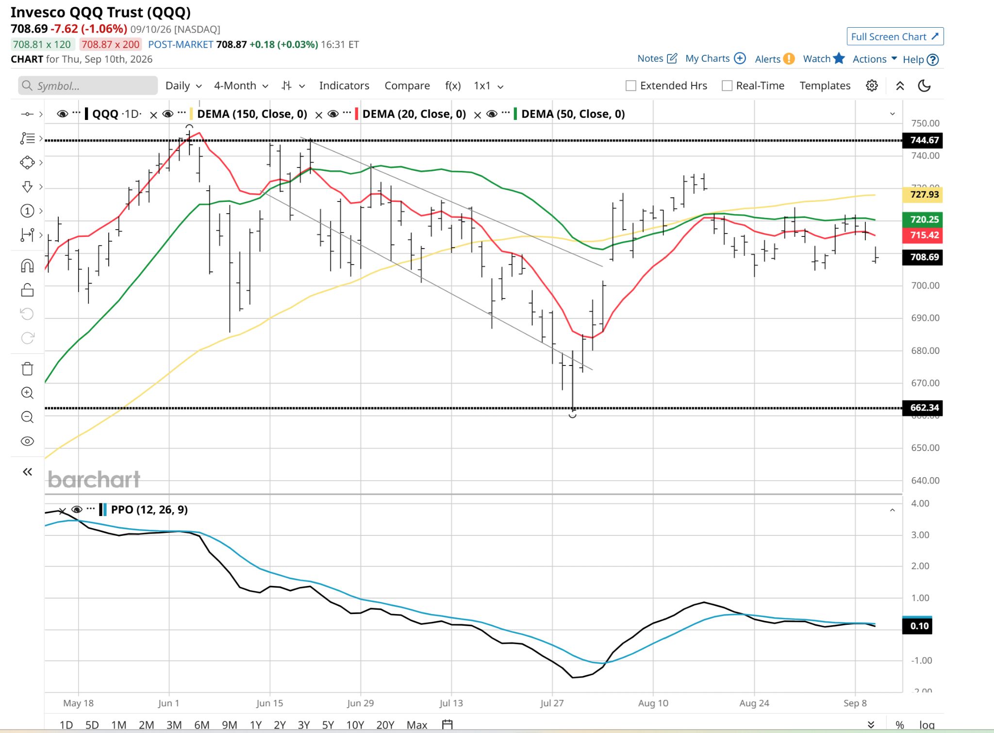Open the Daily frequency dropdown
The image size is (994, 733).
click(x=183, y=86)
